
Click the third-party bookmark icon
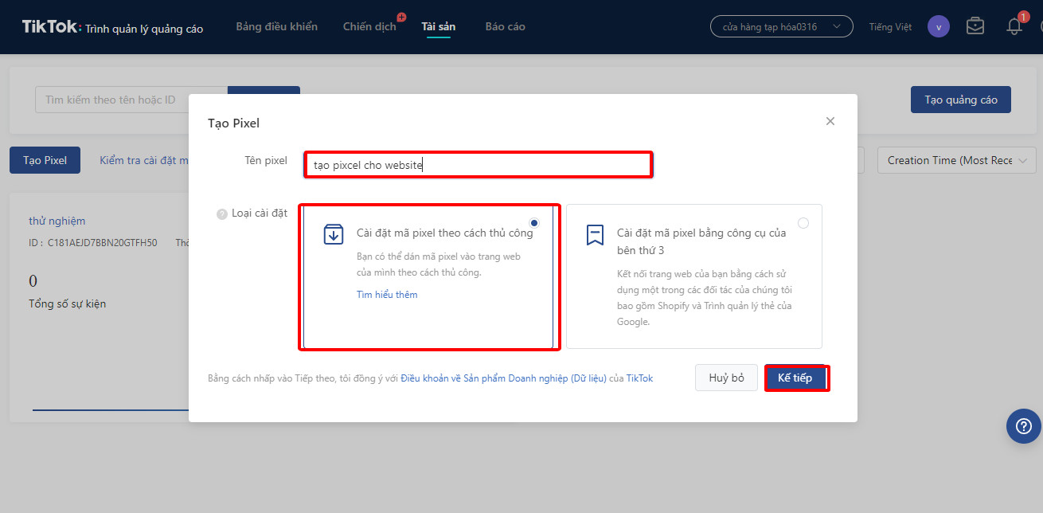coord(595,235)
